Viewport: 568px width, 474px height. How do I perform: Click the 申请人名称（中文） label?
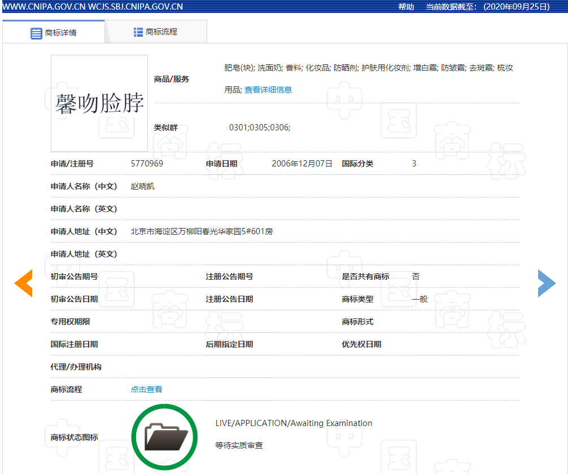pos(84,186)
